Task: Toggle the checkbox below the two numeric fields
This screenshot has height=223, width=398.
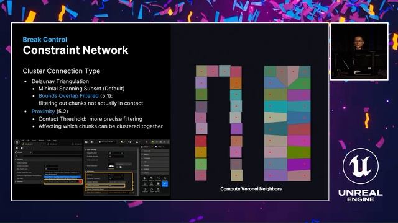Action: pyautogui.click(x=109, y=160)
